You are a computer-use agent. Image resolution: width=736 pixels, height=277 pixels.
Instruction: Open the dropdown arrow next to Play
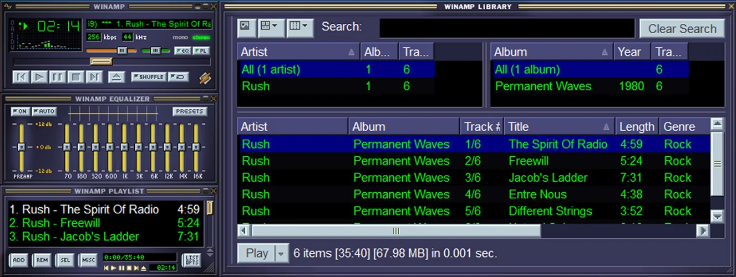click(x=282, y=254)
